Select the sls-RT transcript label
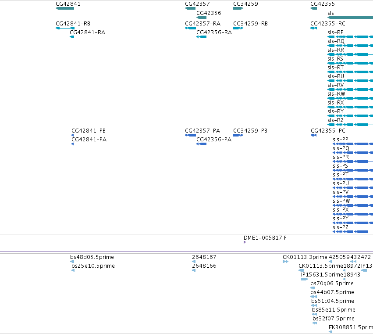The image size is (373, 334). pos(335,68)
